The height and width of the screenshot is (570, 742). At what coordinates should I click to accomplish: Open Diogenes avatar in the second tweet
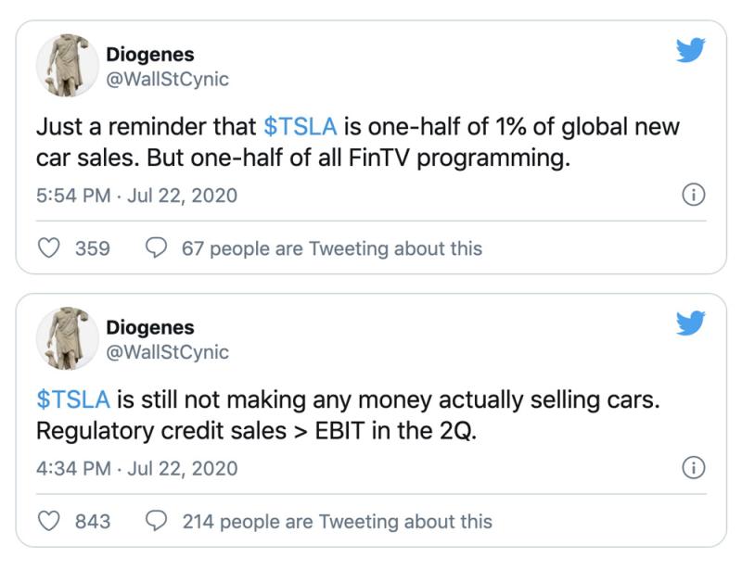[67, 339]
